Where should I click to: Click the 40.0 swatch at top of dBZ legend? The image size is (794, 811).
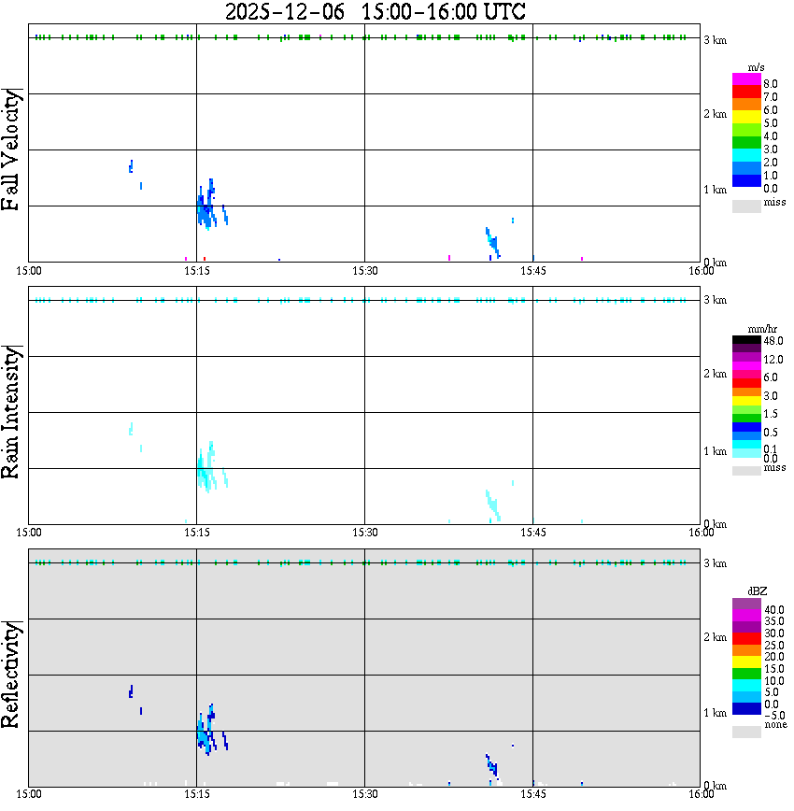pos(746,604)
